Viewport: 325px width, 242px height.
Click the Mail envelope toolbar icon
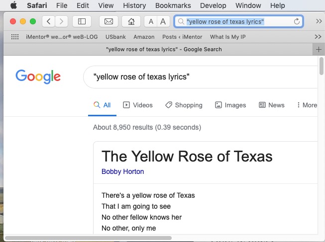coord(108,21)
